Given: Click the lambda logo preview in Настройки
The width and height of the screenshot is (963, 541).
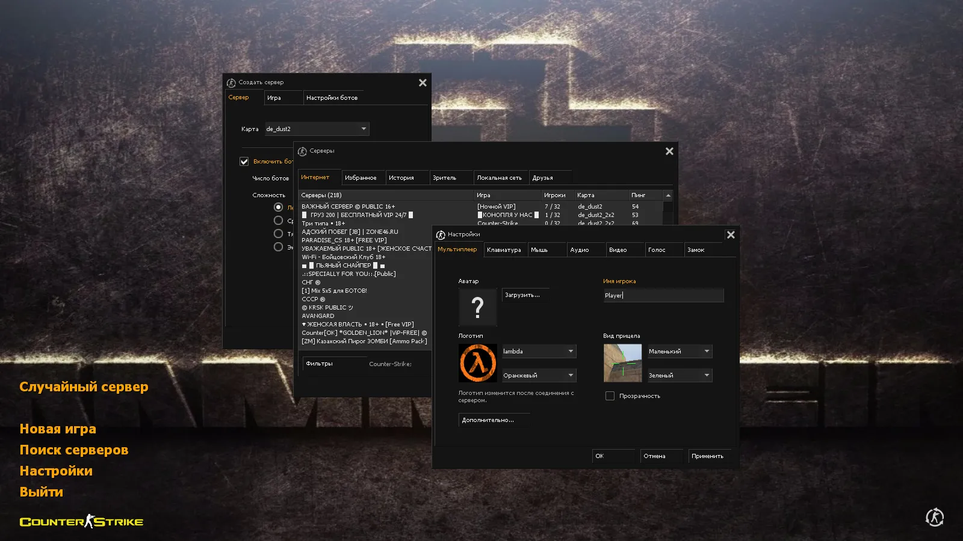Looking at the screenshot, I should pyautogui.click(x=477, y=363).
